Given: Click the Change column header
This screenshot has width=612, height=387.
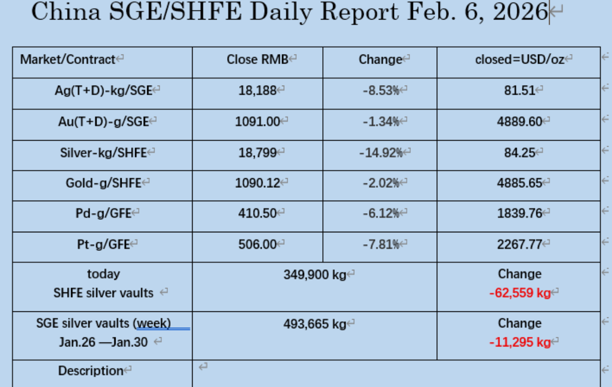Looking at the screenshot, I should coord(380,60).
